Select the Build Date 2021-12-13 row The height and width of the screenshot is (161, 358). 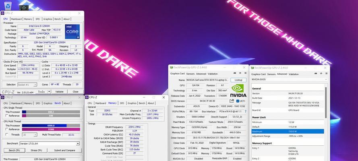pyautogui.click(x=288, y=98)
